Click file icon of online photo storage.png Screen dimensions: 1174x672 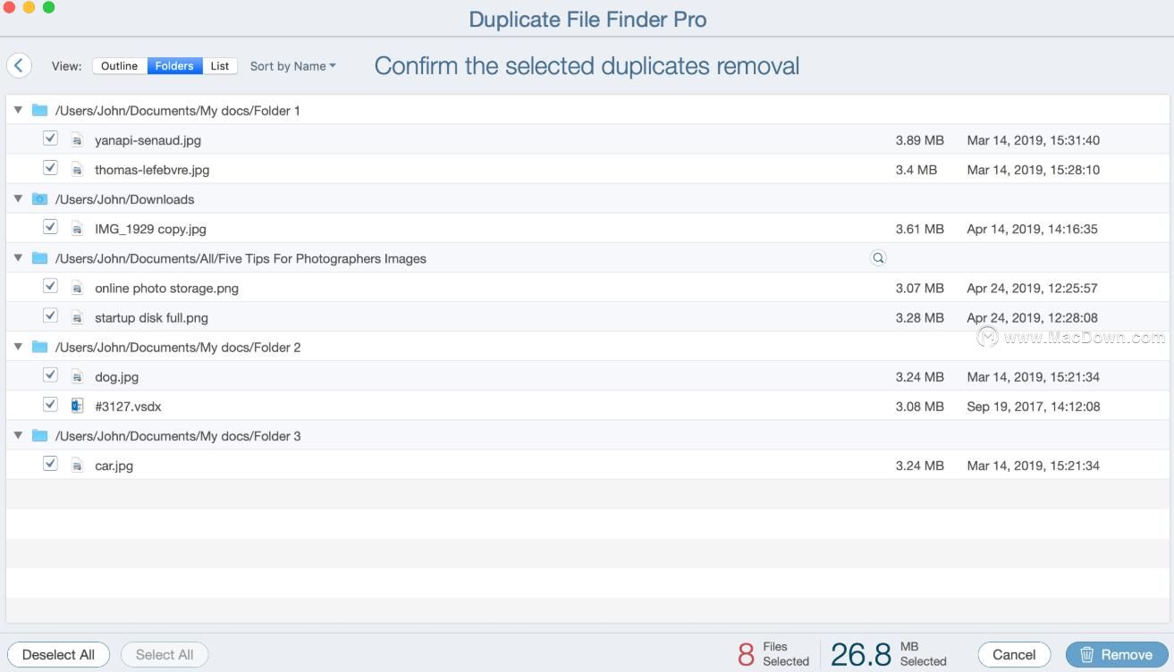coord(78,288)
